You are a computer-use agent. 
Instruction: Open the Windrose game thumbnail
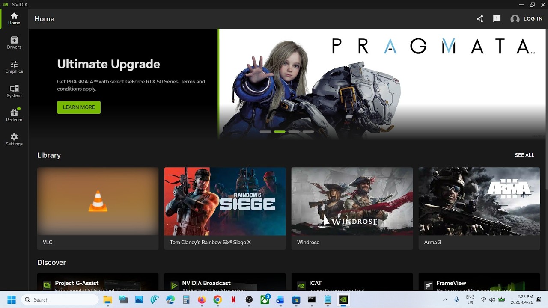pos(352,201)
